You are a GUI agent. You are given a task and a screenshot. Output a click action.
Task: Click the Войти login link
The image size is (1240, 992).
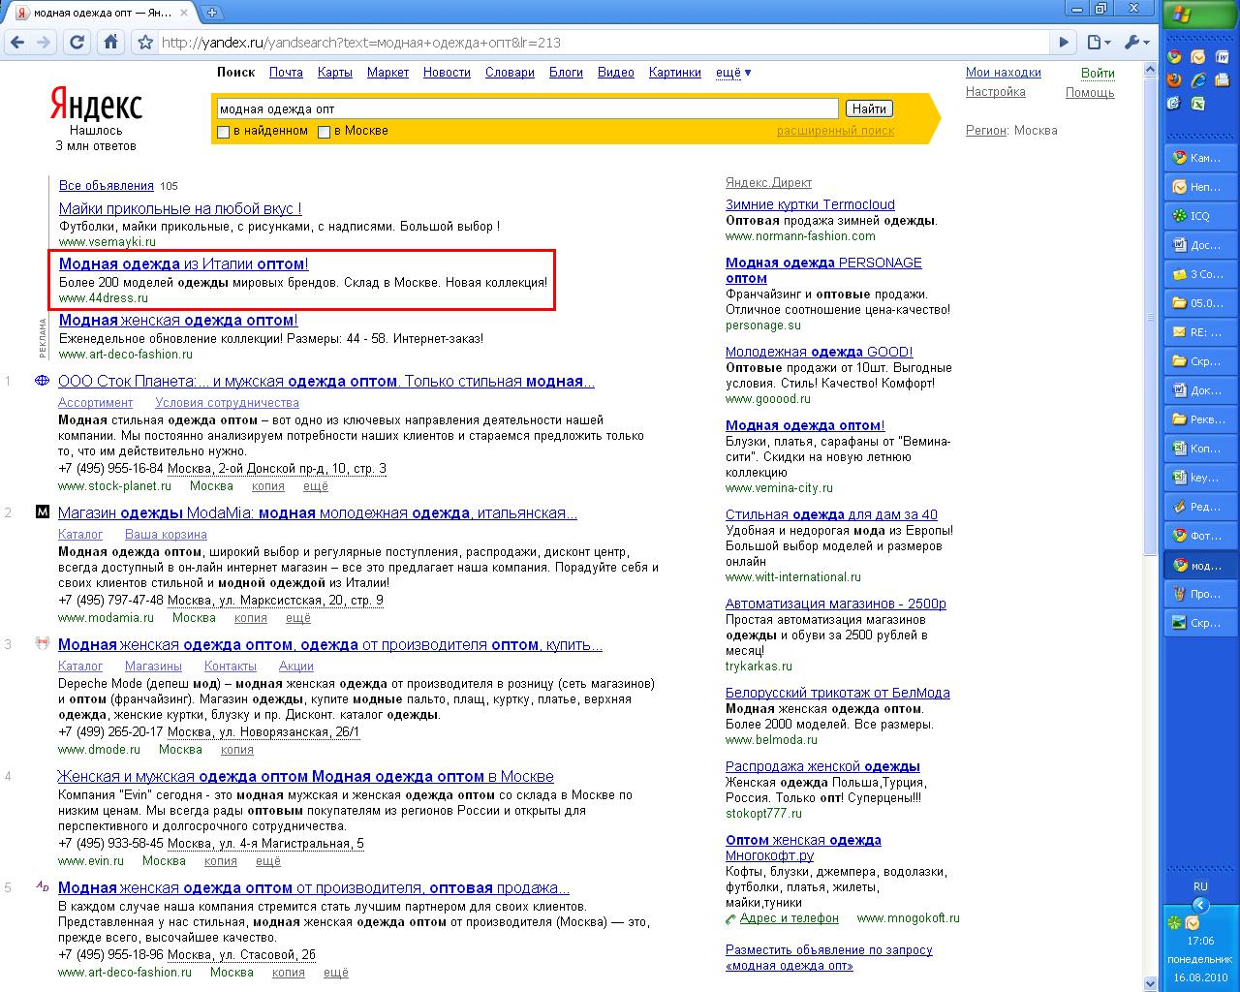coord(1098,74)
